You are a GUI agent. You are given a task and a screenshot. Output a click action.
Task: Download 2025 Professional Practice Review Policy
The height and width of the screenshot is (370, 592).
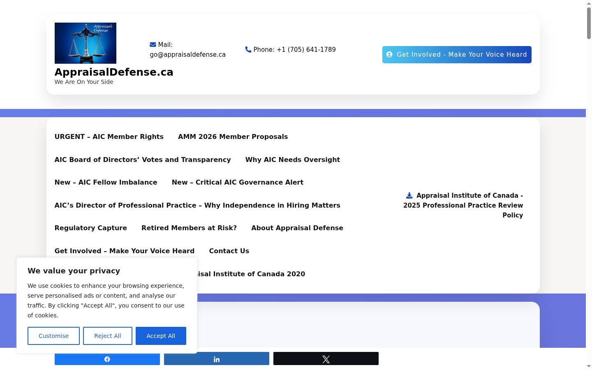point(463,206)
